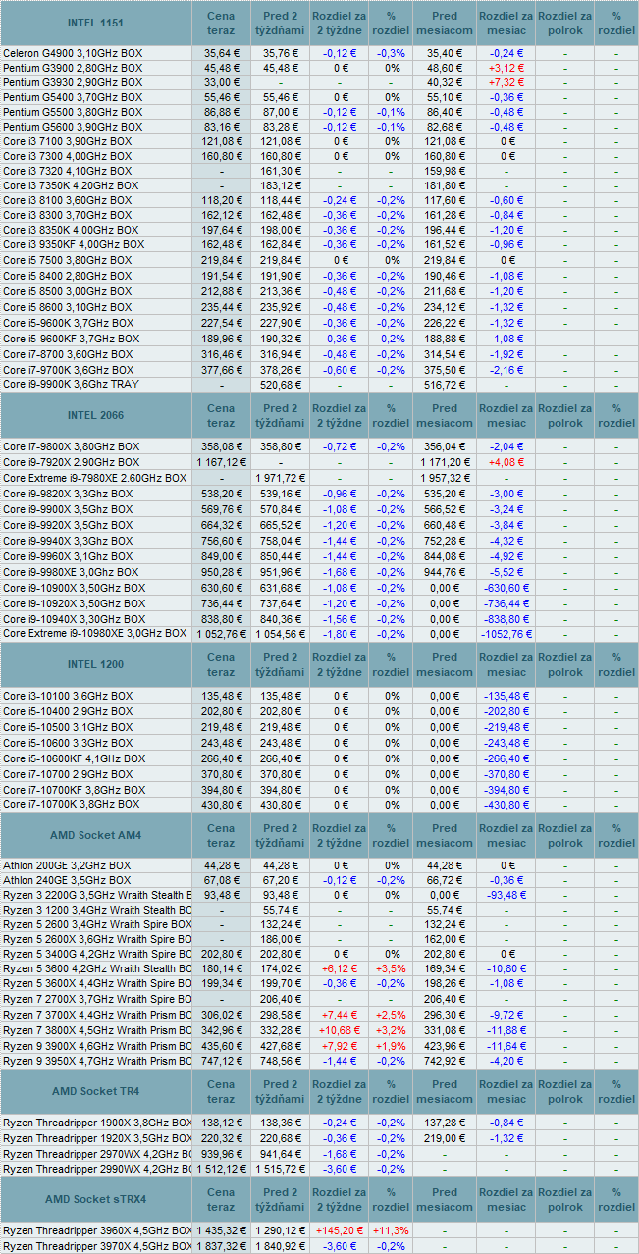The image size is (639, 1254).
Task: Click Core i9-9900K 3,6Ghz TRAY row name
Action: (x=71, y=384)
